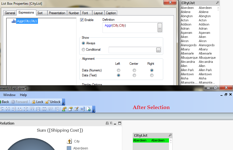Open the Window menu
Image resolution: width=233 pixels, height=150 pixels.
click(9, 95)
